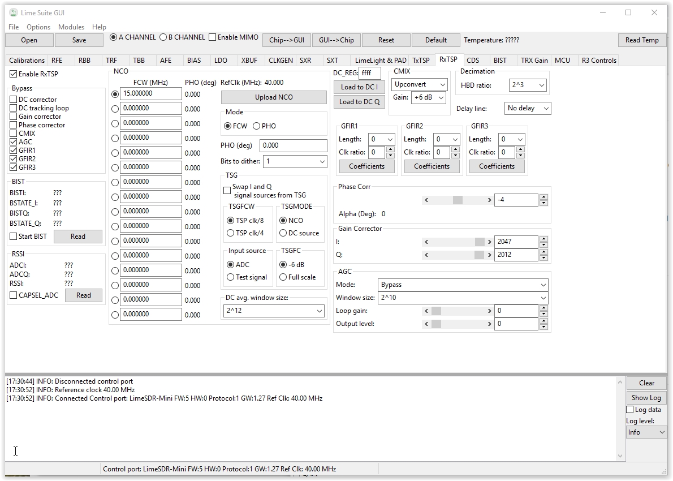The width and height of the screenshot is (673, 481).
Task: Click the Lime Suite GUI title bar icon
Action: click(x=14, y=12)
